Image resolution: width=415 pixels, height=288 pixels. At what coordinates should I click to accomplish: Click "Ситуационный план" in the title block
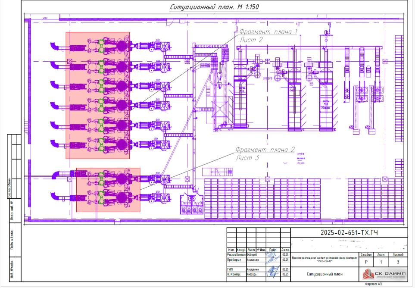pyautogui.click(x=325, y=274)
